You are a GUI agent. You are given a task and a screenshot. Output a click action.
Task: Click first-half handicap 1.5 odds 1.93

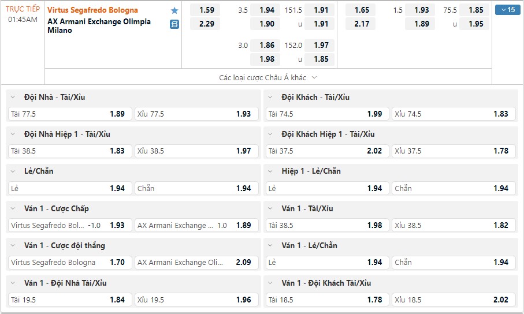point(420,10)
